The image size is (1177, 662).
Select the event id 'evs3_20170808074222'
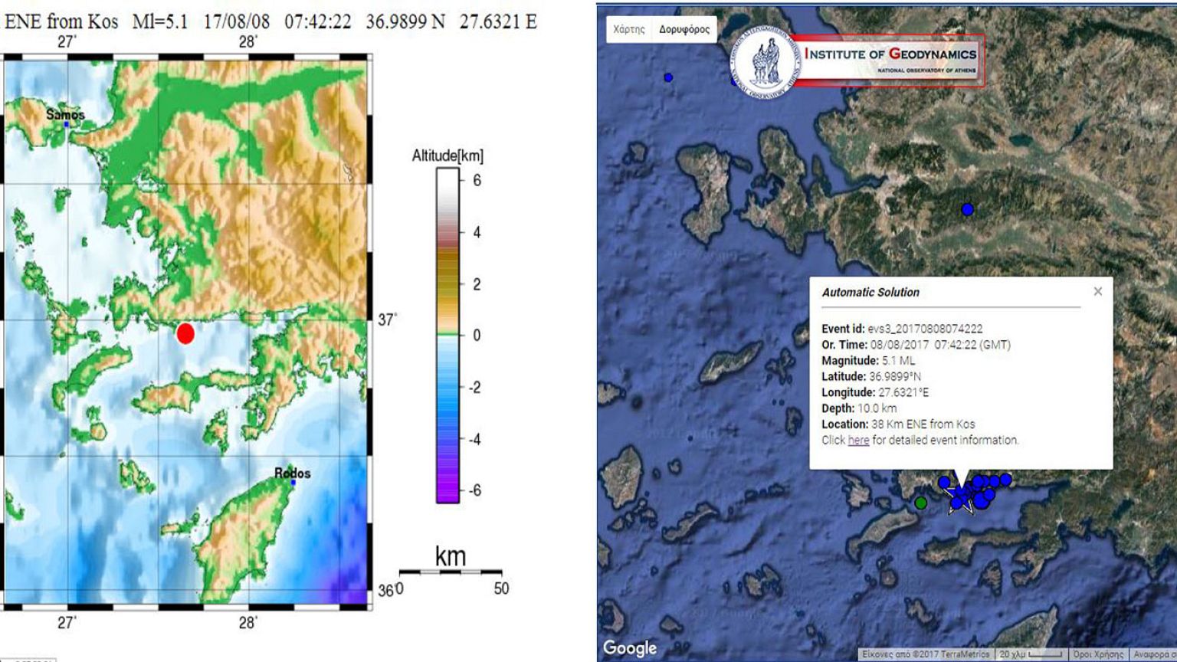click(x=925, y=329)
